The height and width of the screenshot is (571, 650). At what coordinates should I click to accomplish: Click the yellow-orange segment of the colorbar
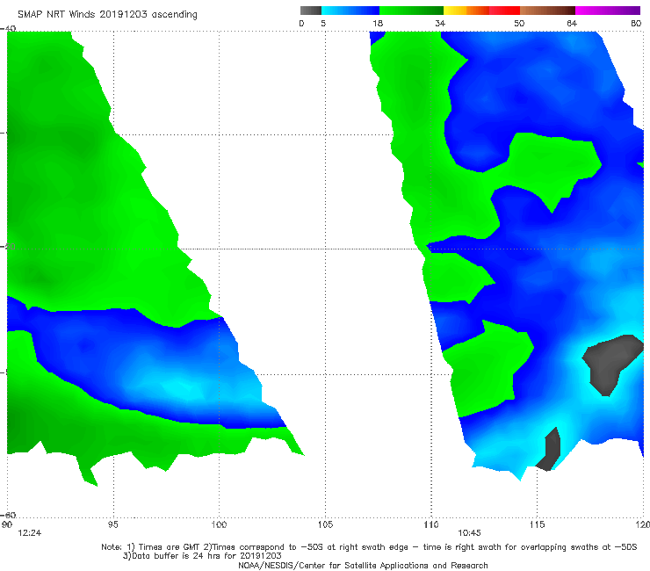tap(466, 11)
